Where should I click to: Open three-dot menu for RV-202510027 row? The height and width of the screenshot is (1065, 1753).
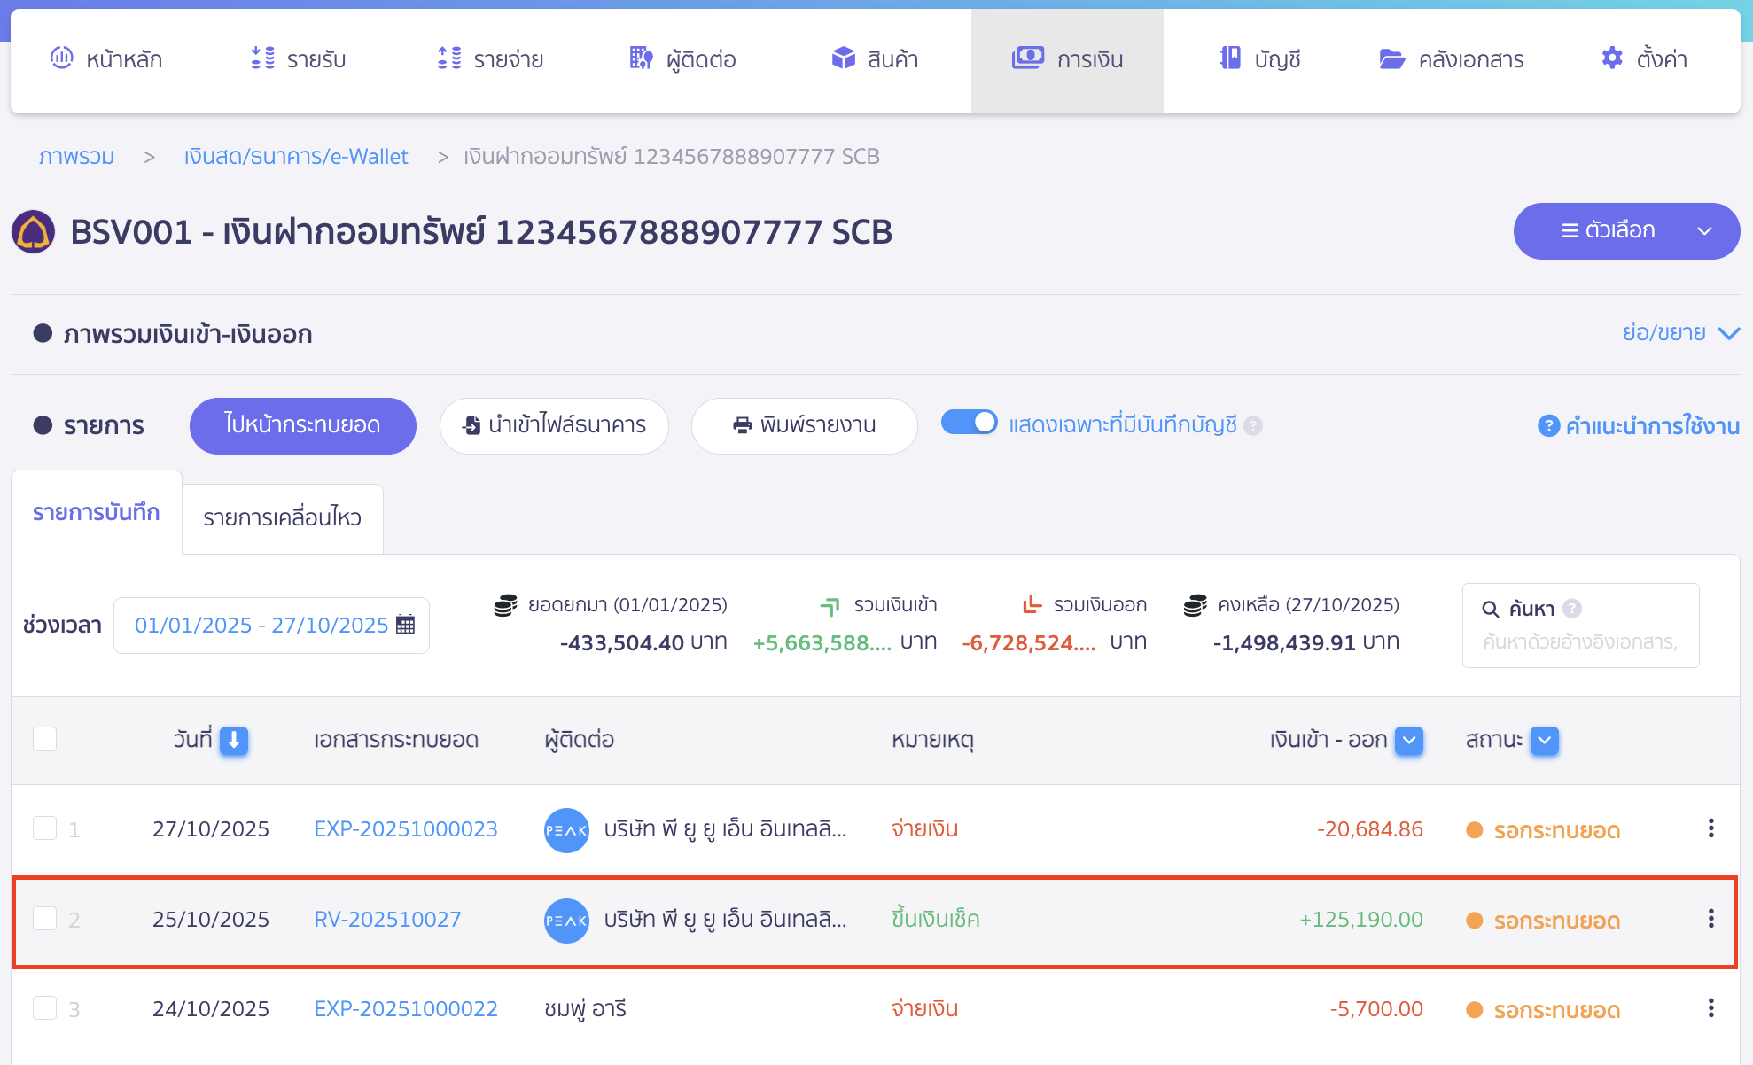1710,919
